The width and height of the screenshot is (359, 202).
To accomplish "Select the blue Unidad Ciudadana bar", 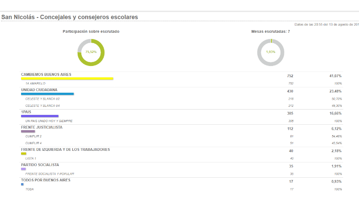I will pos(47,94).
